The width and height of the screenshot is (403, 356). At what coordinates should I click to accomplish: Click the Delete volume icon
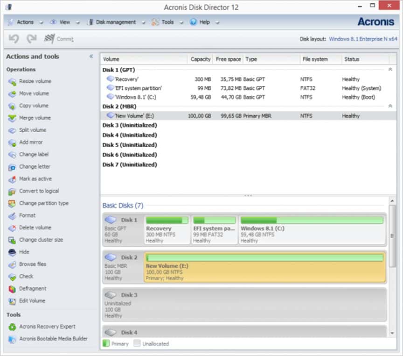(11, 228)
